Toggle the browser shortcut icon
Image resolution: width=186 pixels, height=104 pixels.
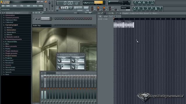148,2
